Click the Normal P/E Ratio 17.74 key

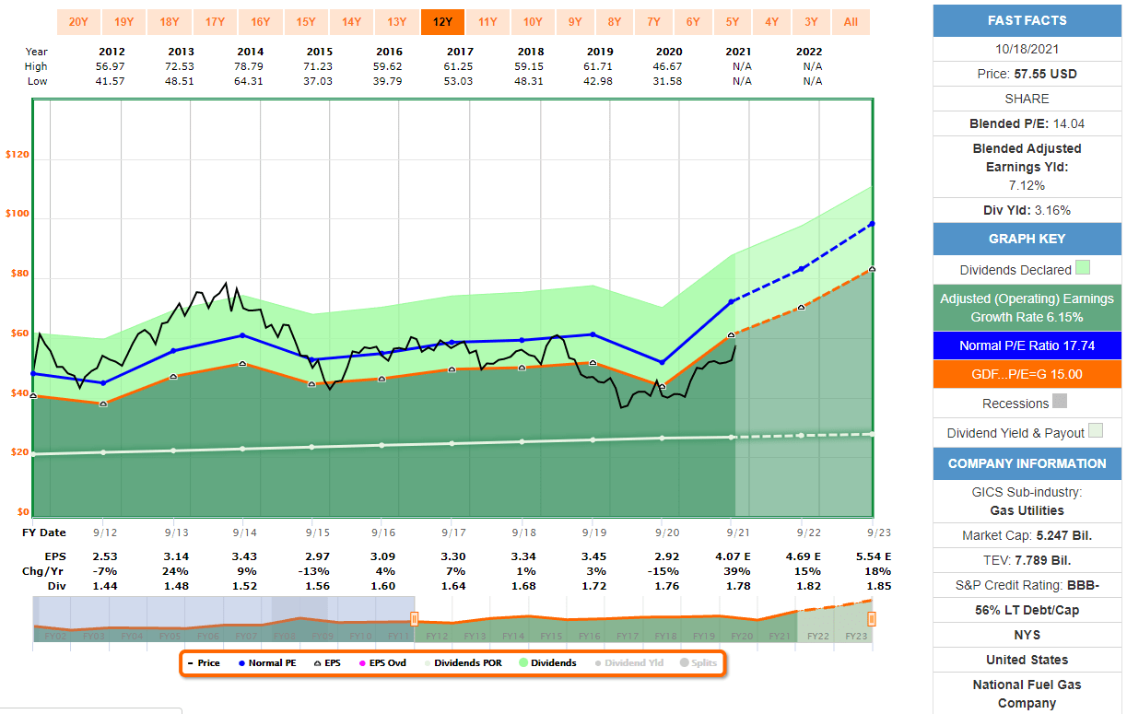[x=1027, y=345]
